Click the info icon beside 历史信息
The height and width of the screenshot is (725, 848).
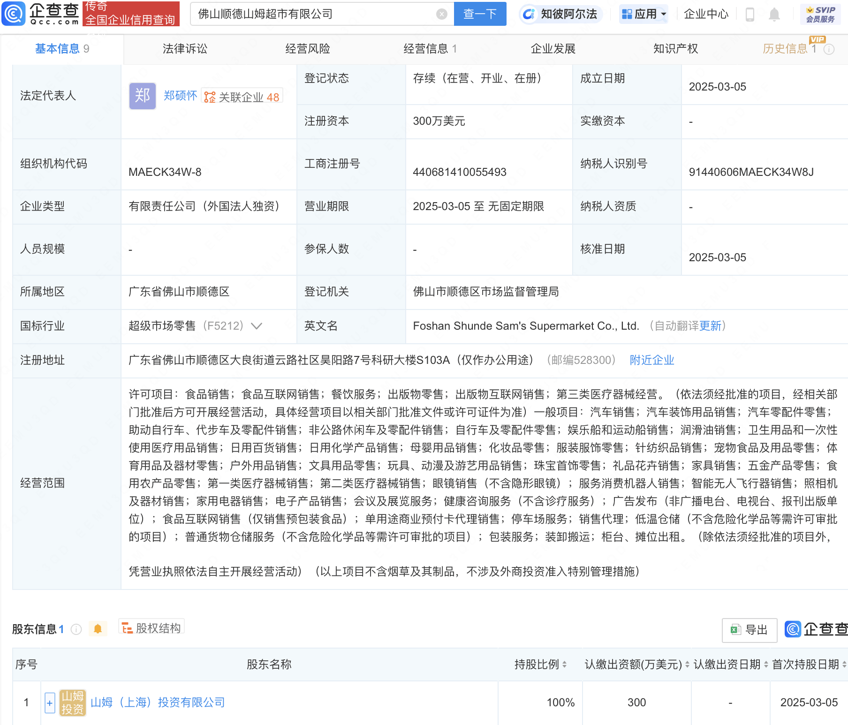829,49
